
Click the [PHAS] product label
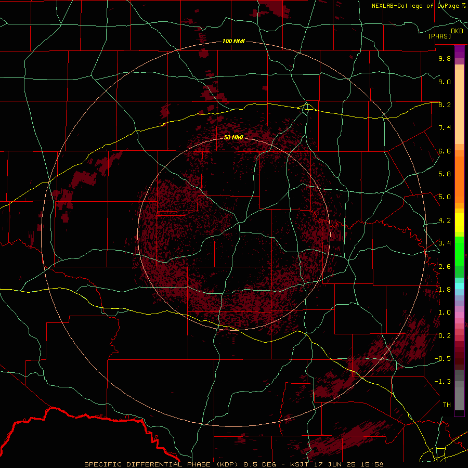[x=439, y=36]
